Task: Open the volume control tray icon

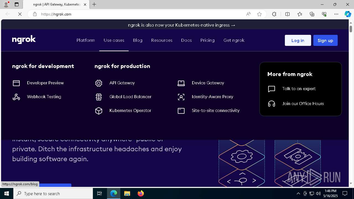Action: (x=318, y=193)
